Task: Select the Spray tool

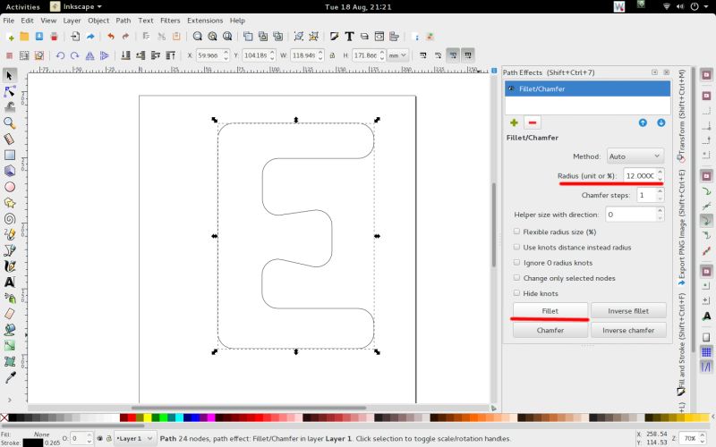Action: 10,298
